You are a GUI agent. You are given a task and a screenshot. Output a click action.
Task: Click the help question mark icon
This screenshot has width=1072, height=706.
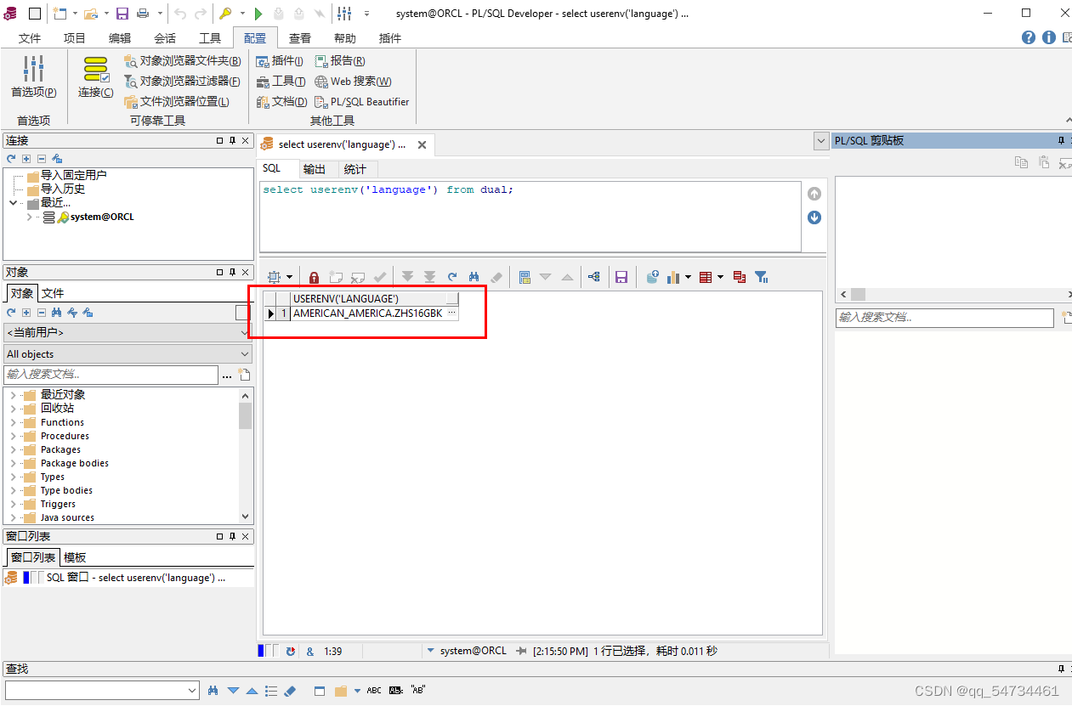pyautogui.click(x=1029, y=37)
